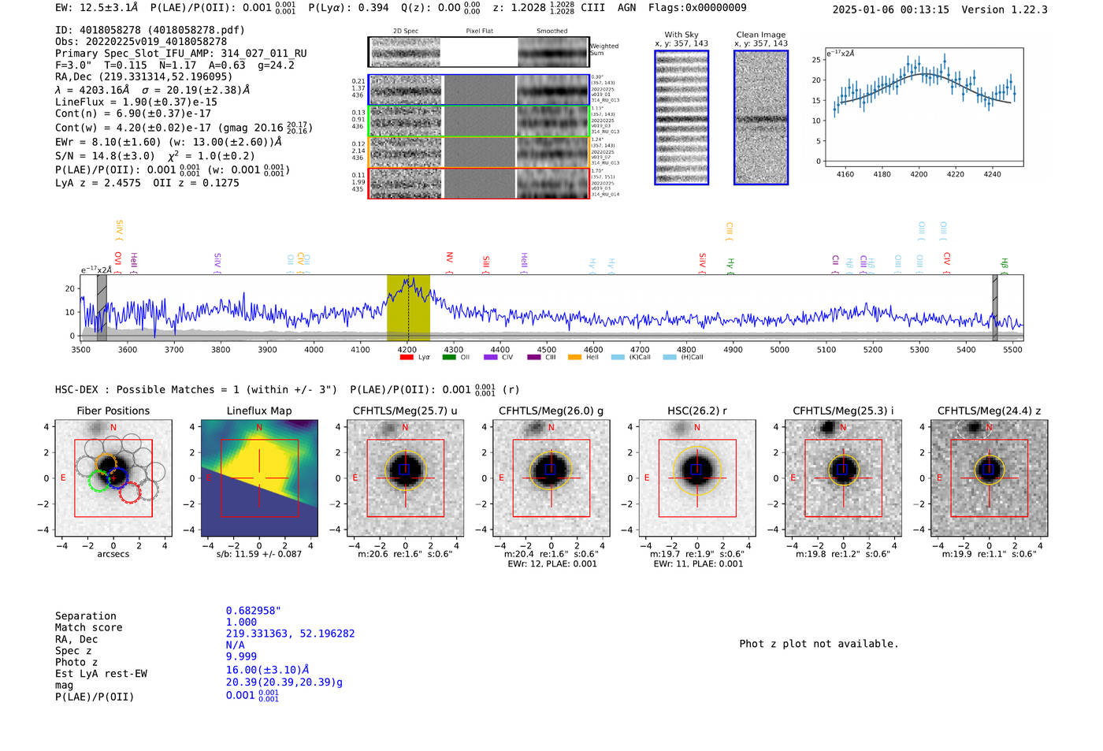Click the yellow highlighted emission line region
This screenshot has height=751, width=1103.
click(x=408, y=308)
